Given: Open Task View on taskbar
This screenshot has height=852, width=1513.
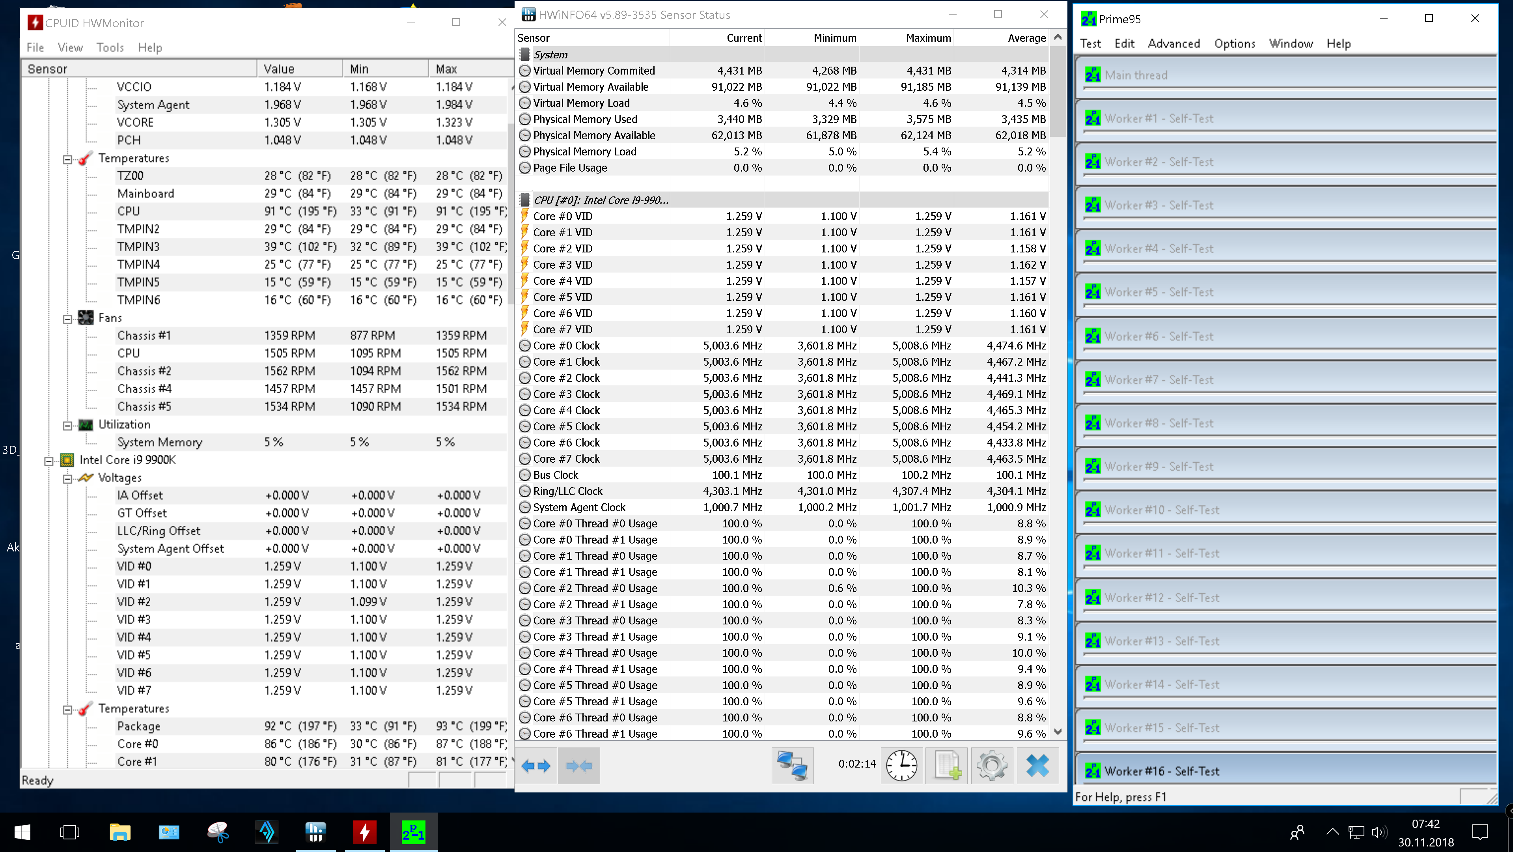Looking at the screenshot, I should point(70,832).
